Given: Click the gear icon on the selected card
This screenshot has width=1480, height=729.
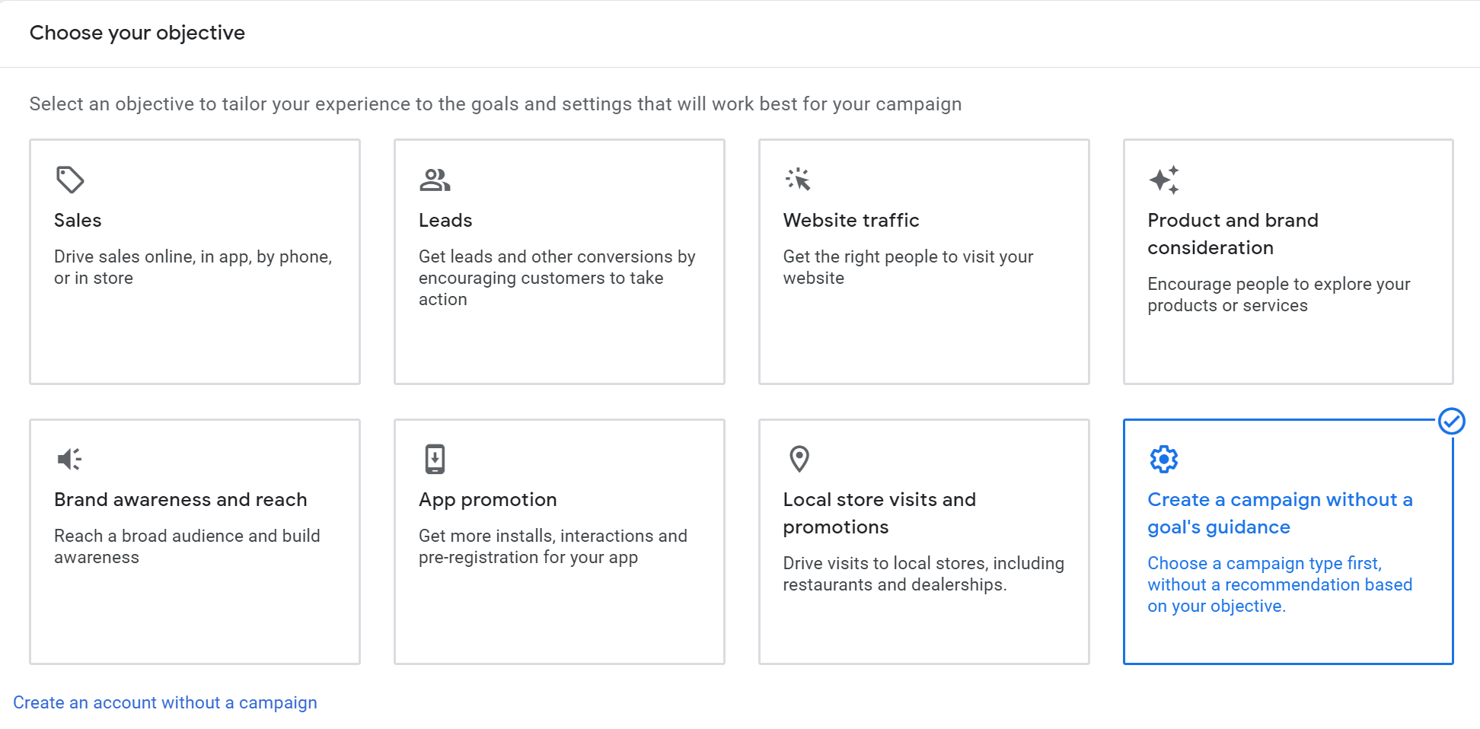Looking at the screenshot, I should point(1162,459).
